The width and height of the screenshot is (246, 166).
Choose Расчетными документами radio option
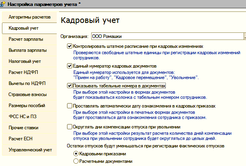coord(76,161)
